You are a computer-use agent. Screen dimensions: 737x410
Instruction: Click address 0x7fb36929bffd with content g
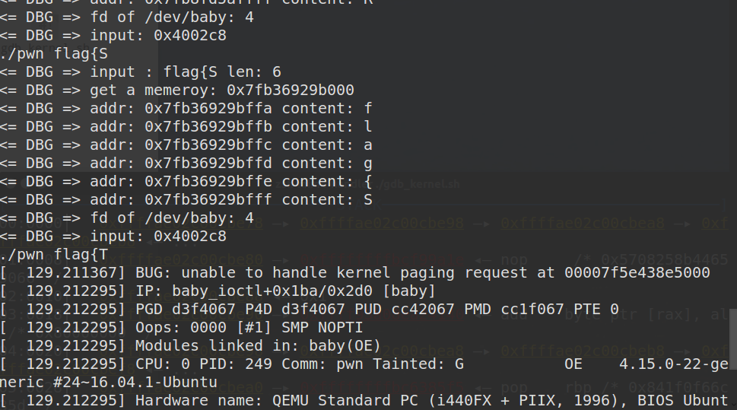click(x=208, y=164)
